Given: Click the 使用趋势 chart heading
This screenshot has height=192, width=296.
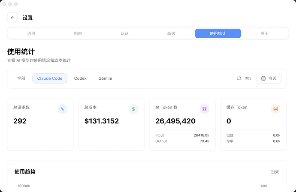Looking at the screenshot, I should [x=25, y=171].
